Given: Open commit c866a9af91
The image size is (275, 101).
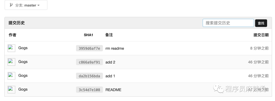Looking at the screenshot, I should point(89,62).
